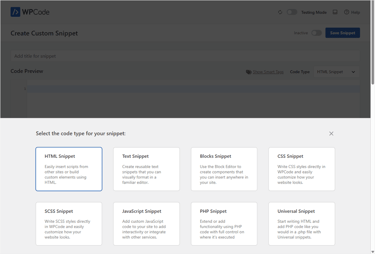The height and width of the screenshot is (254, 375).
Task: Click the Code Preview label
Action: click(27, 71)
